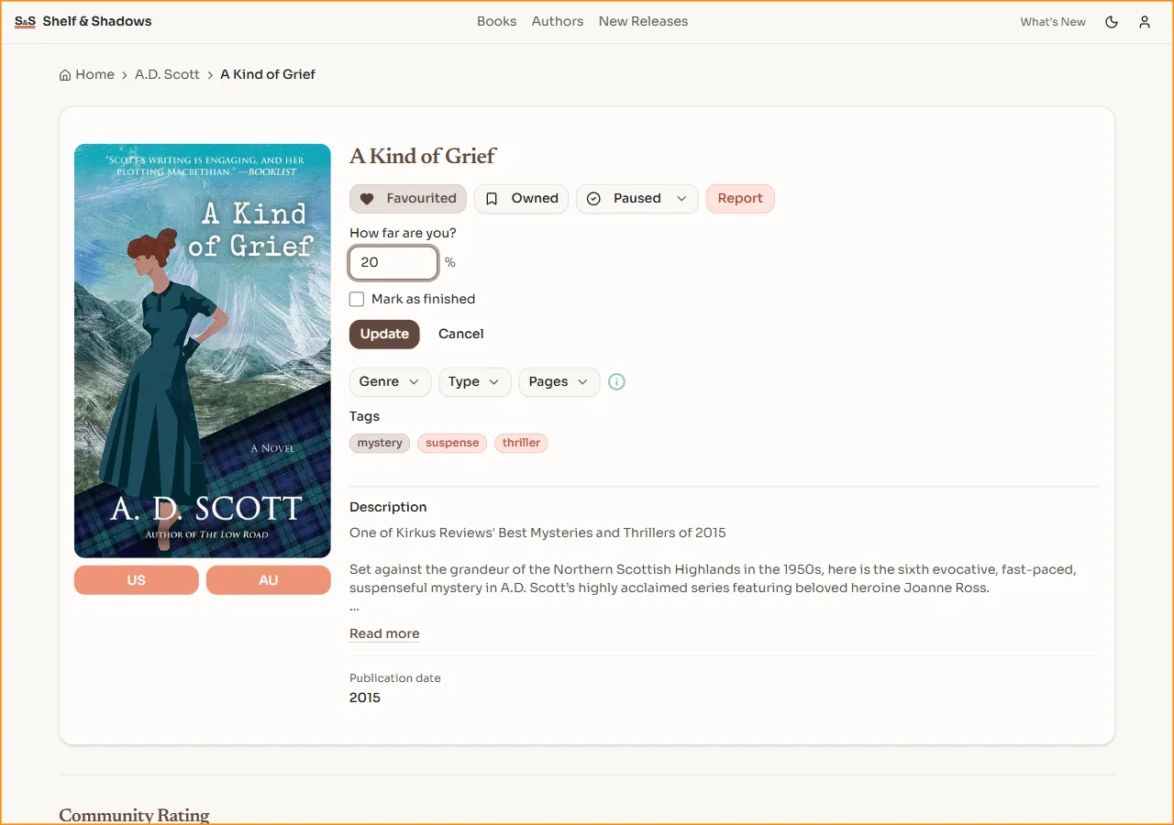Open the user account icon
Viewport: 1174px width, 825px height.
coord(1145,22)
